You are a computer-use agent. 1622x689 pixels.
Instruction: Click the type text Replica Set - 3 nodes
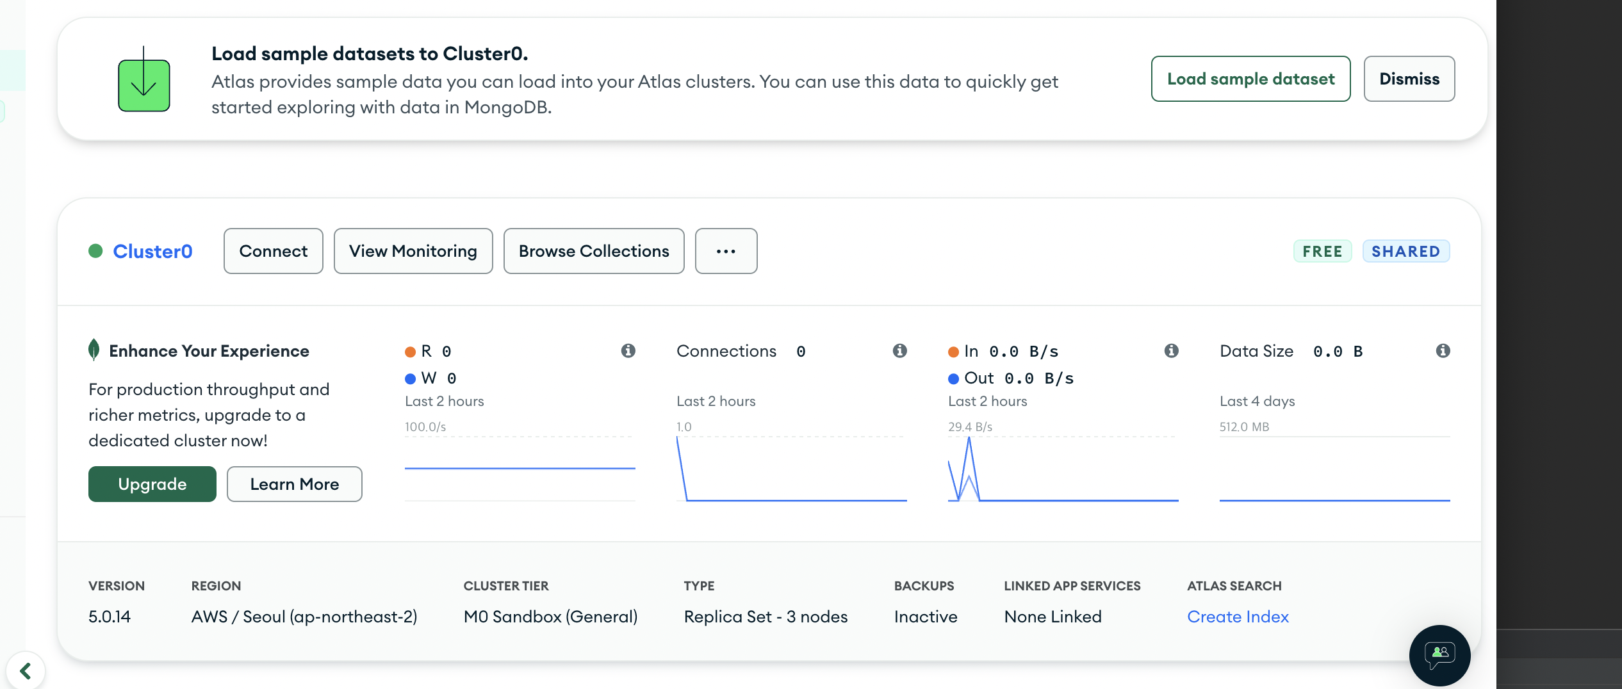click(x=766, y=617)
